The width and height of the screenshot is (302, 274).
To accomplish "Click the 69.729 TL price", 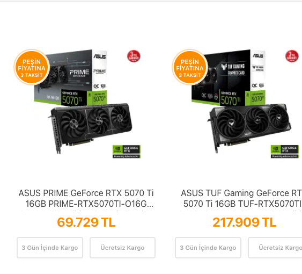I will (x=86, y=222).
